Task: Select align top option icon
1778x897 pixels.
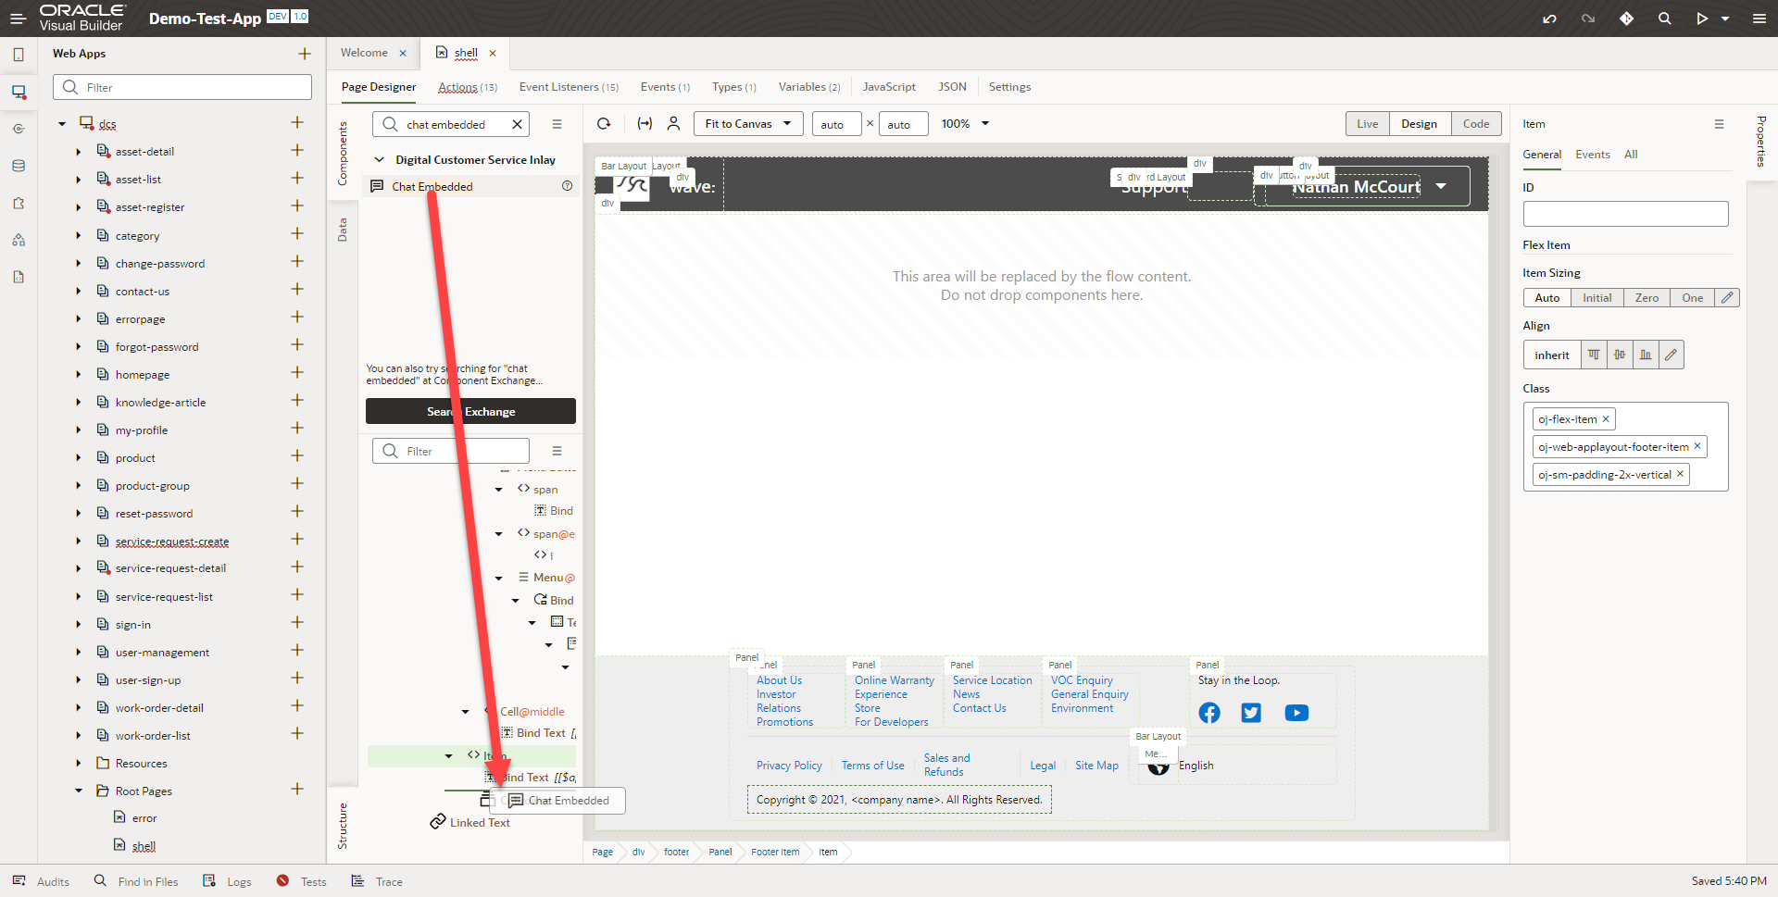Action: [1593, 355]
